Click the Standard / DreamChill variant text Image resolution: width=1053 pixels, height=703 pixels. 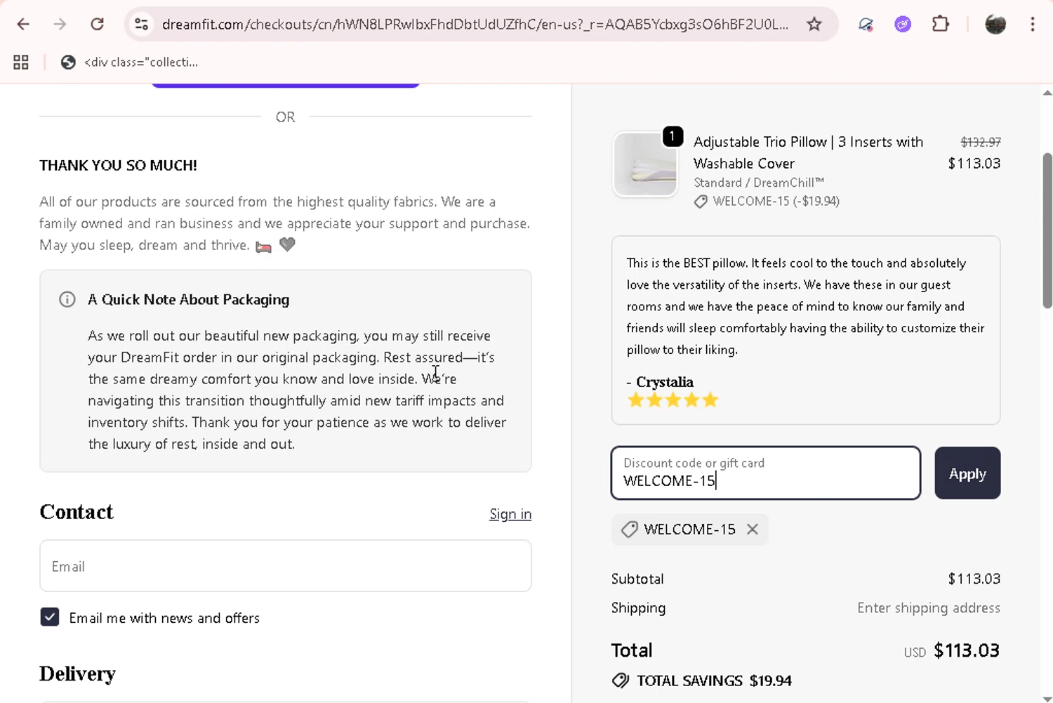click(x=759, y=183)
